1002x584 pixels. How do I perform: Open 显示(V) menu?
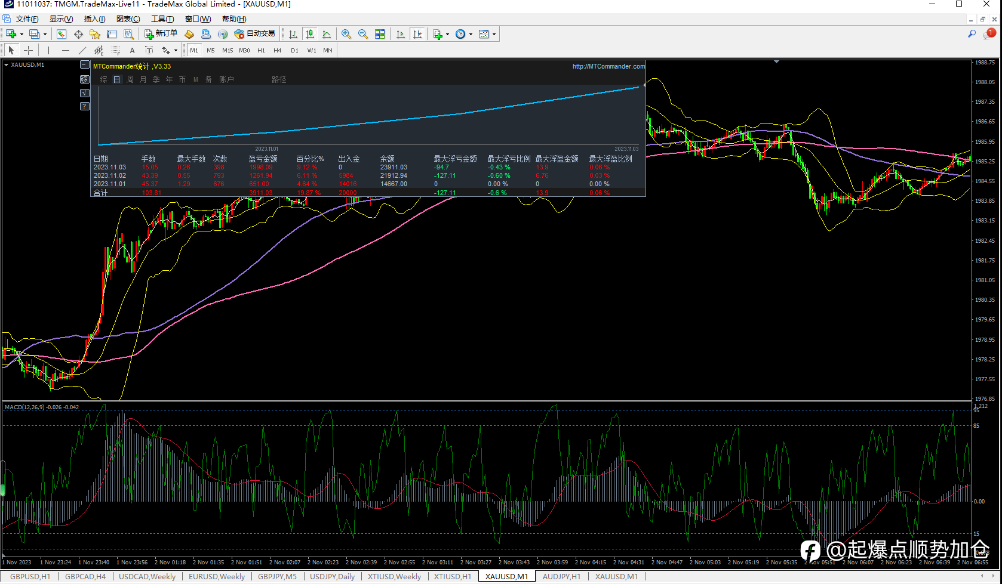click(x=61, y=19)
